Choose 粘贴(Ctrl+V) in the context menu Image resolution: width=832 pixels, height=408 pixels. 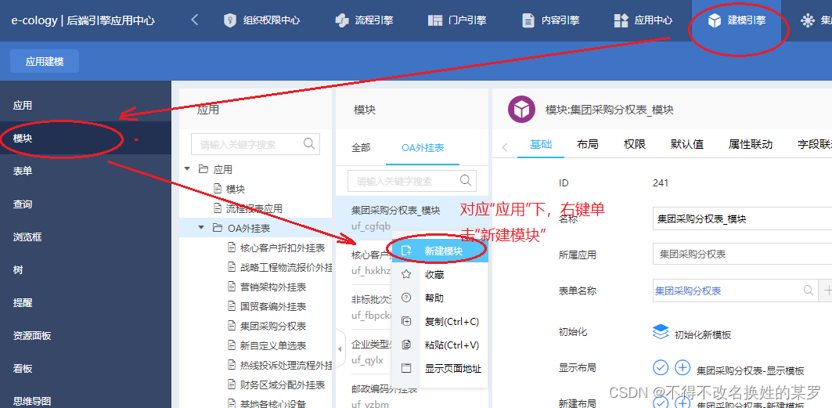point(440,345)
